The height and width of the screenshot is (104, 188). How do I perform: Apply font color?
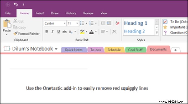pyautogui.click(x=91, y=32)
